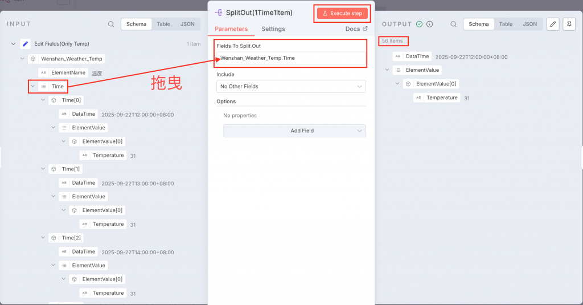
Task: Switch input view to JSON
Action: [x=187, y=24]
